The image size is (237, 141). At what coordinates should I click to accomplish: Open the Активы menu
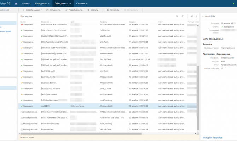coord(26,4)
